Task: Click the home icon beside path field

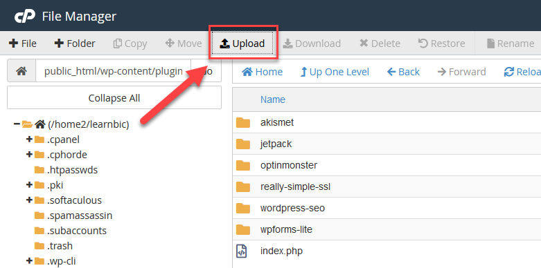Action: (21, 72)
